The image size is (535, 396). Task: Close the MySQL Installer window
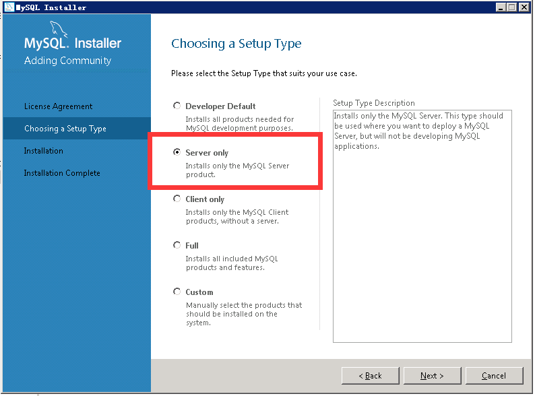(524, 7)
